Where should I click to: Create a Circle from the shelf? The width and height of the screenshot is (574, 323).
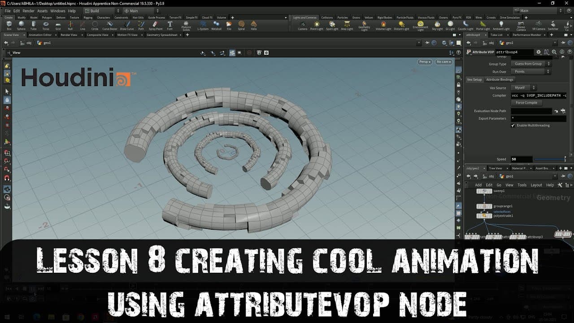95,25
